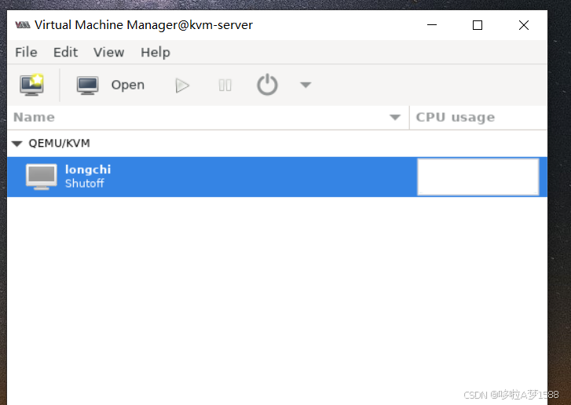The width and height of the screenshot is (571, 405).
Task: Select the QEMU/KVM connection row
Action: tap(277, 144)
